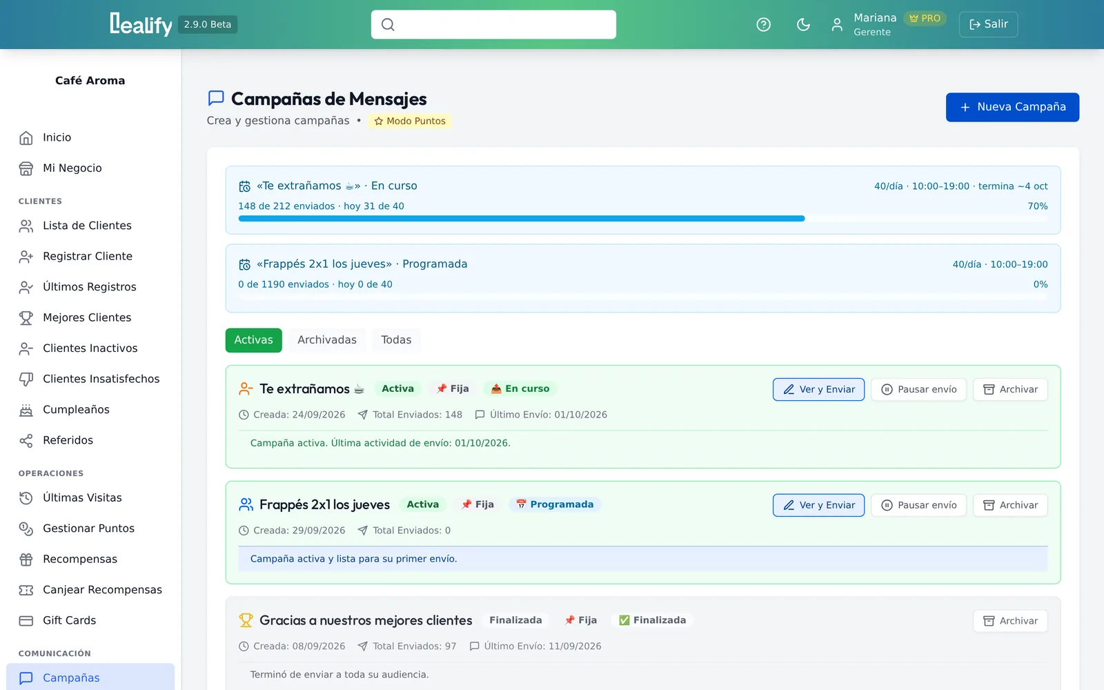Click the PRO crown badge
This screenshot has width=1104, height=690.
pos(925,19)
